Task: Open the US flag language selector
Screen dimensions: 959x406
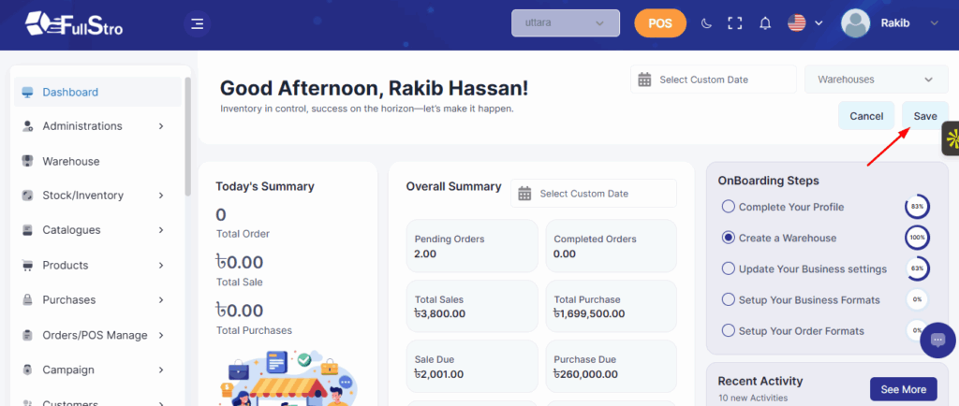Action: pyautogui.click(x=804, y=23)
